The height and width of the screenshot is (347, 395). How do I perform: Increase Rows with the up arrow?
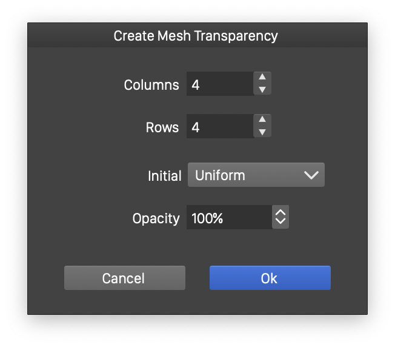pyautogui.click(x=262, y=120)
